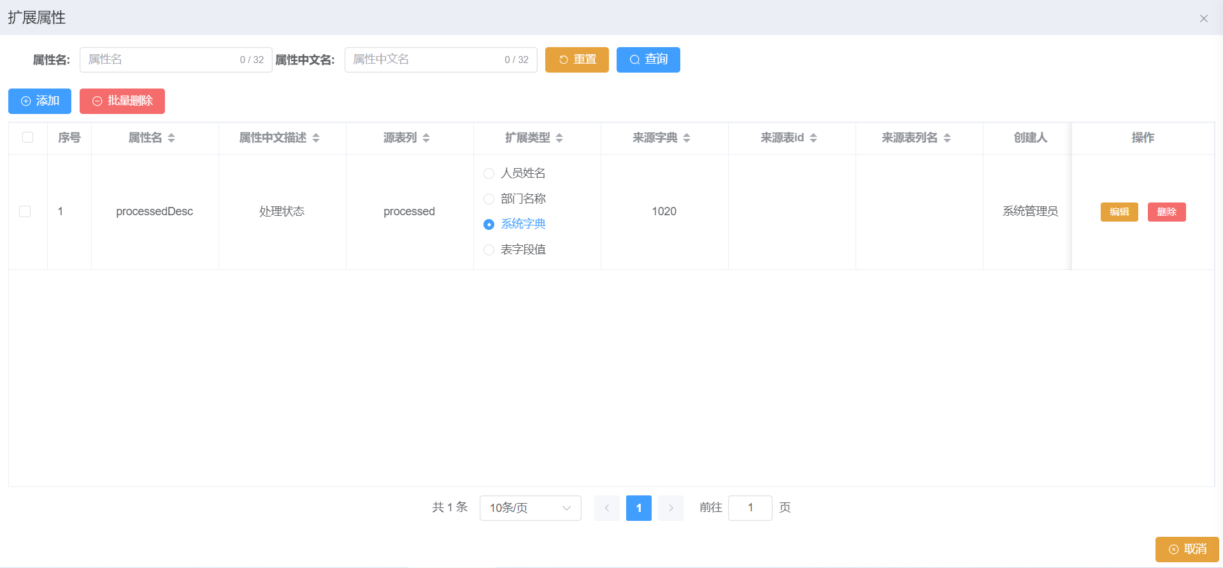The image size is (1223, 568).
Task: Go to next page arrow
Action: [671, 508]
